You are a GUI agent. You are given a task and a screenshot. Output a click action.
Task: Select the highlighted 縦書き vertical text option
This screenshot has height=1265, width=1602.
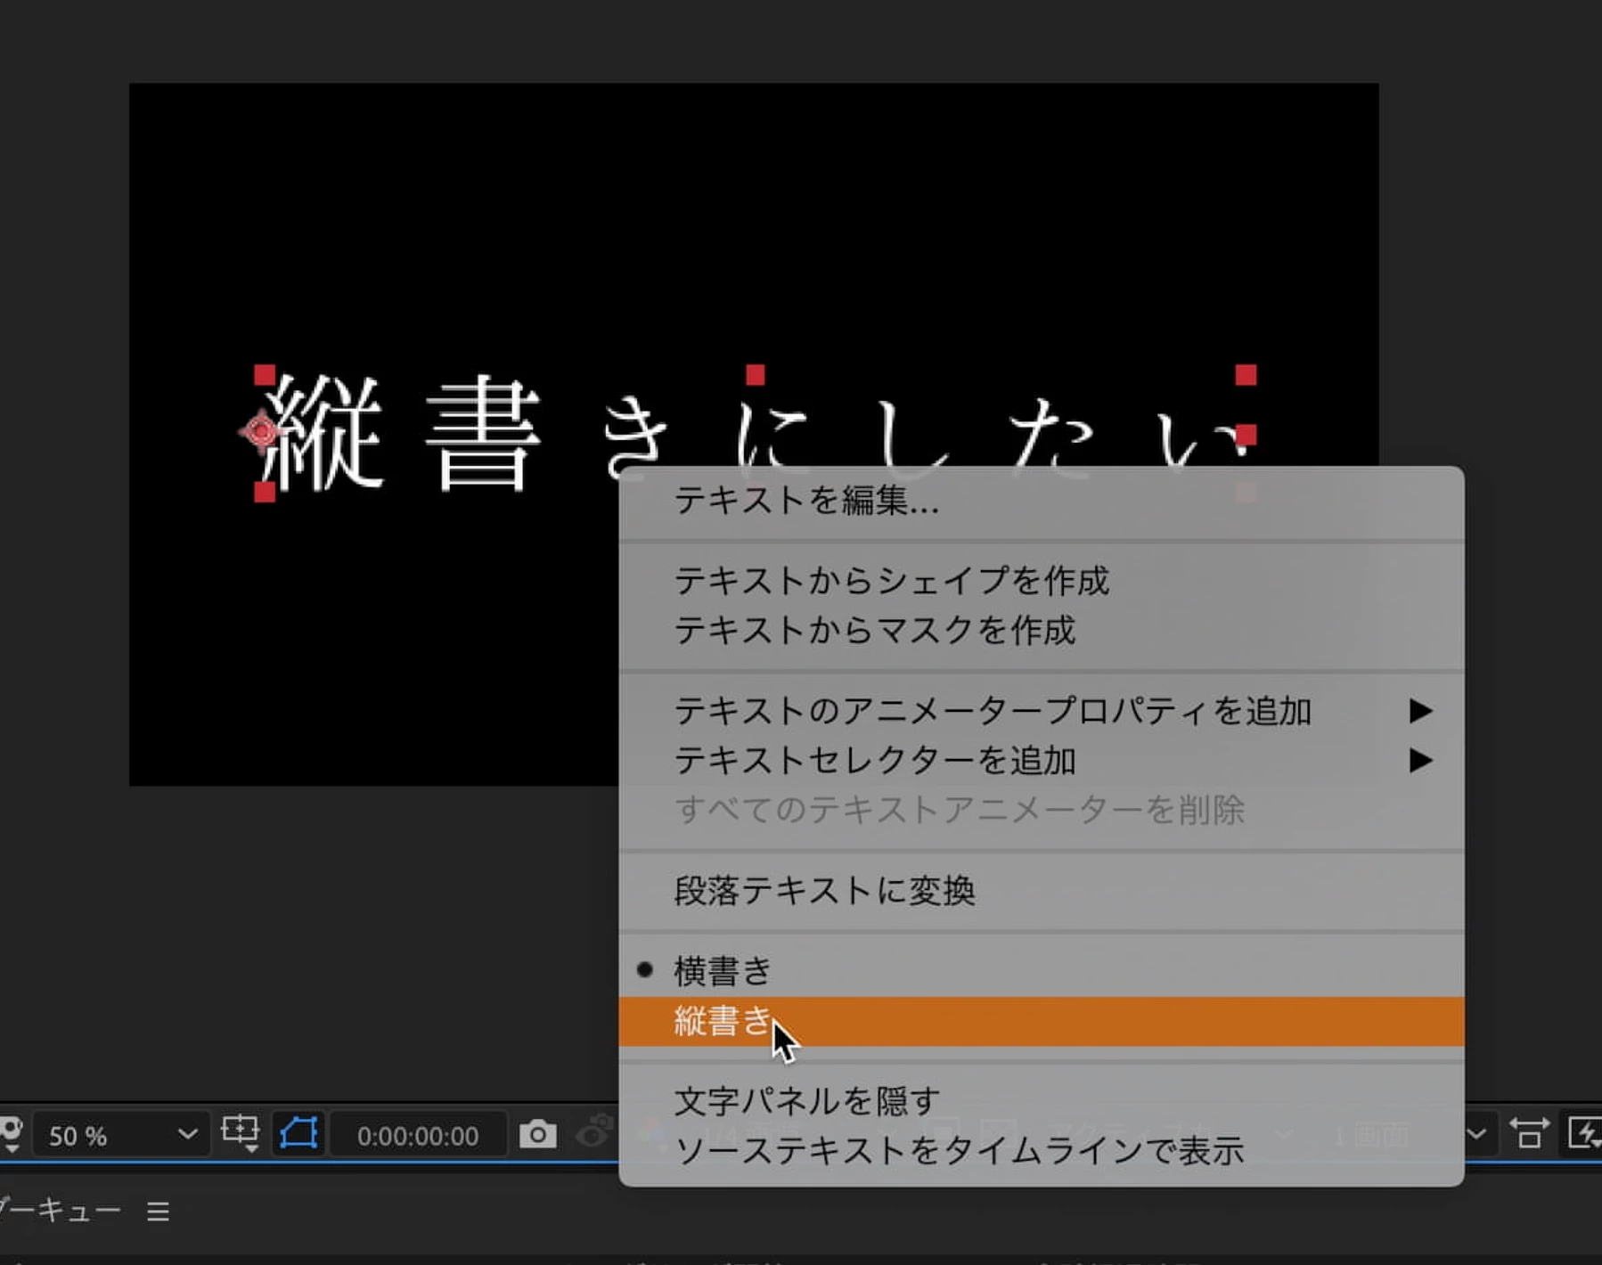pyautogui.click(x=1041, y=1021)
